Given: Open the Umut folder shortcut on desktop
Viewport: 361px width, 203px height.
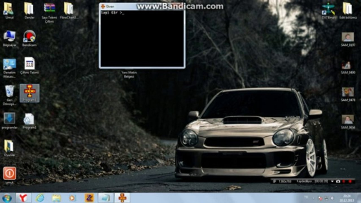Looking at the screenshot, I should click(9, 11).
